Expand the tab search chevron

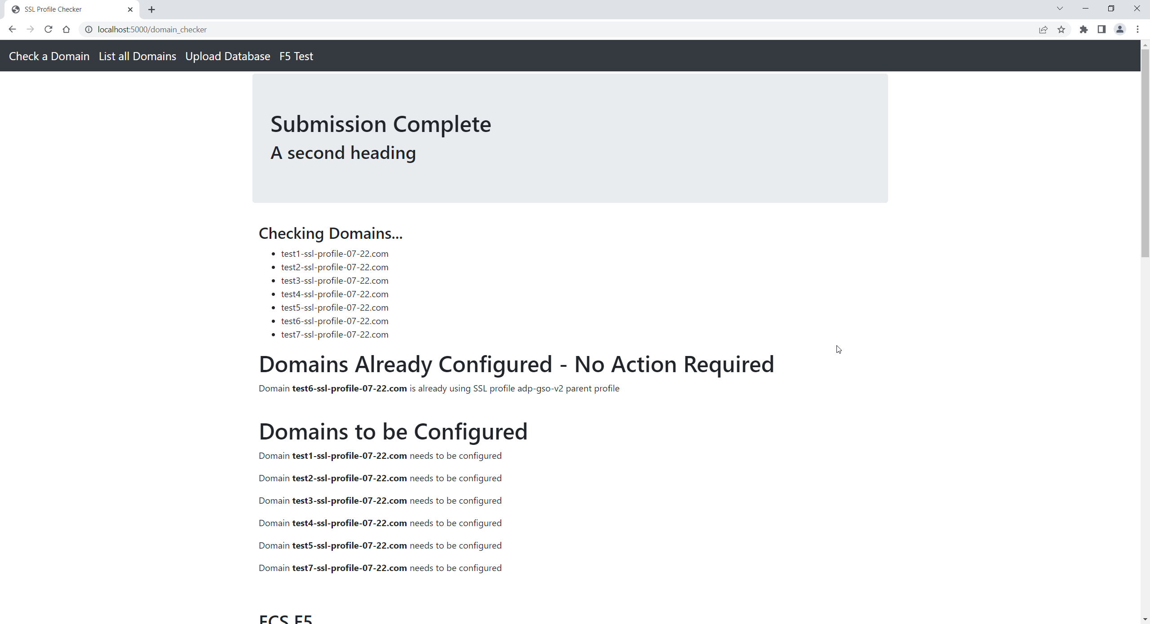[x=1060, y=9]
